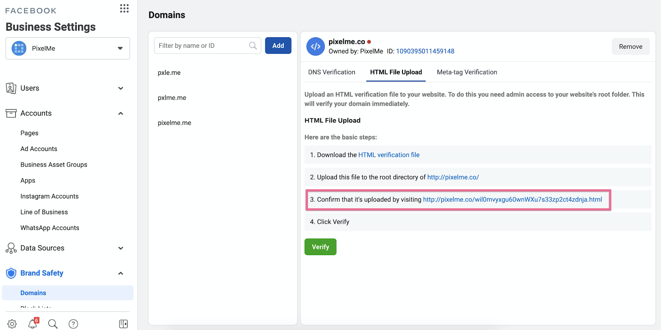661x330 pixels.
Task: Open the apps grid menu icon
Action: point(124,9)
